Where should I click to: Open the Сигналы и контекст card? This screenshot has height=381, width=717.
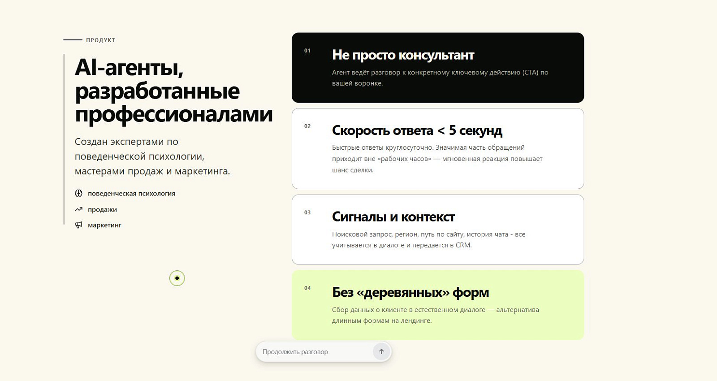pos(438,229)
